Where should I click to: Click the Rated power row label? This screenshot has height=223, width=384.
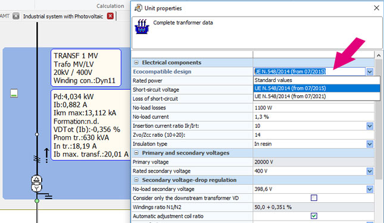148,81
